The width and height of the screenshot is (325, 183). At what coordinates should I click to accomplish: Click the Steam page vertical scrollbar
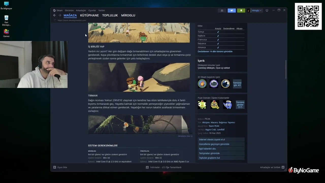286,69
